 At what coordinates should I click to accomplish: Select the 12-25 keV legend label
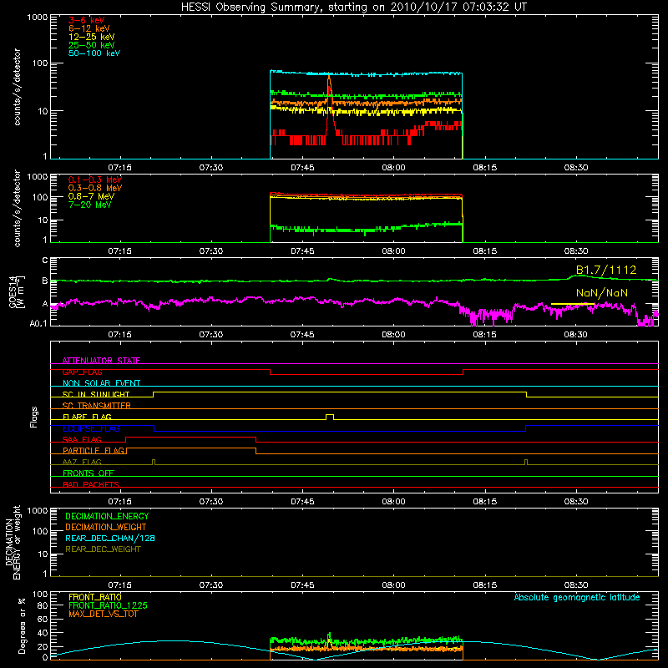click(x=92, y=37)
